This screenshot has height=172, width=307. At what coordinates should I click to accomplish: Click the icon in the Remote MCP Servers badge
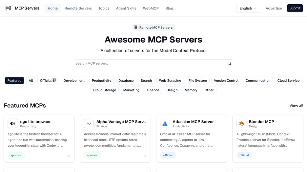[136, 27]
